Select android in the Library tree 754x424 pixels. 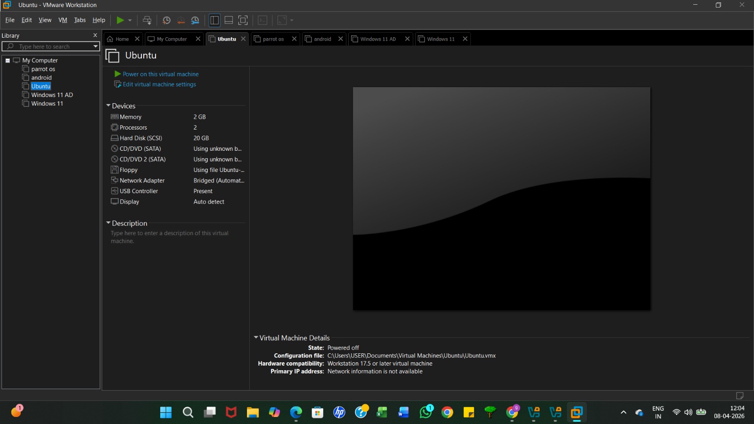click(x=41, y=78)
